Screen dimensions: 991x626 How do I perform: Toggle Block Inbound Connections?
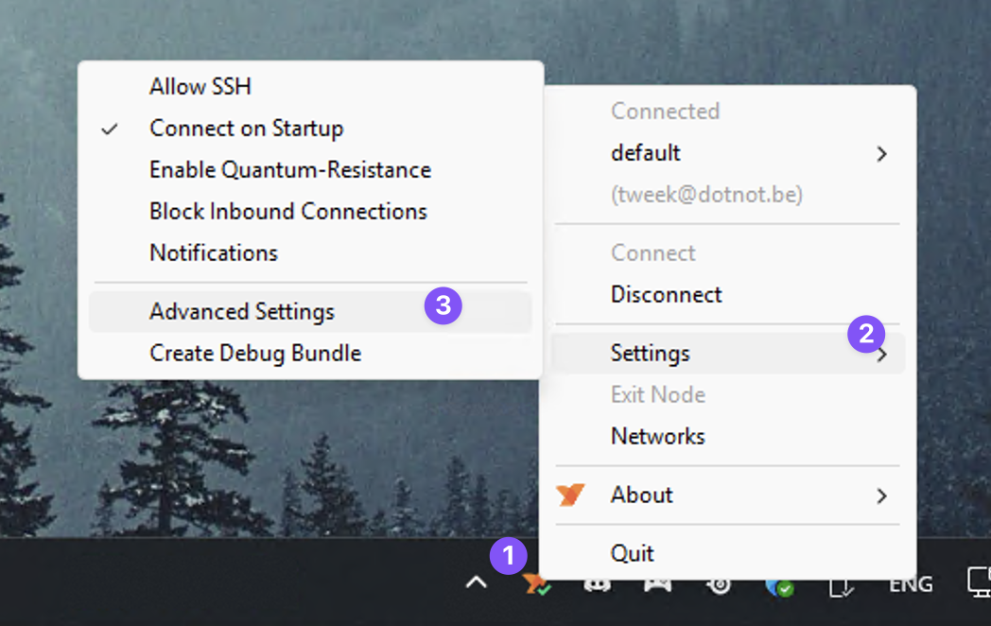[x=310, y=211]
